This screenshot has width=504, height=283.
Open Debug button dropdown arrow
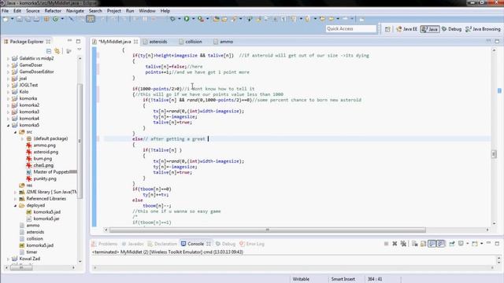coord(179,19)
